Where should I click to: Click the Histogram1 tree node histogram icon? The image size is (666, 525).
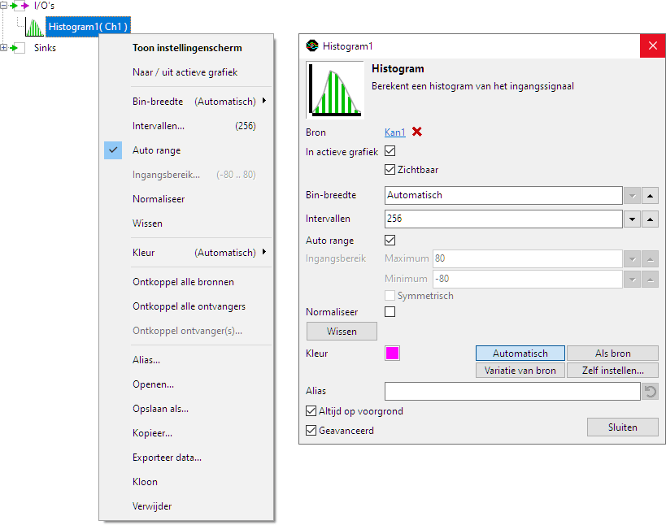pos(34,27)
